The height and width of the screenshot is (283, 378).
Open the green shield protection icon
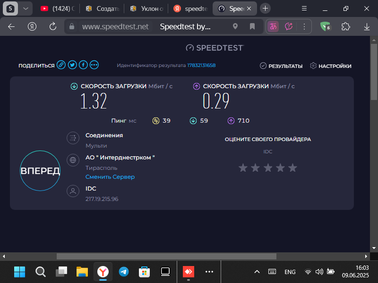click(x=325, y=26)
